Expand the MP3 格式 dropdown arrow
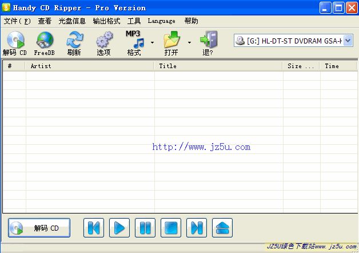The height and width of the screenshot is (253, 359). [x=152, y=42]
